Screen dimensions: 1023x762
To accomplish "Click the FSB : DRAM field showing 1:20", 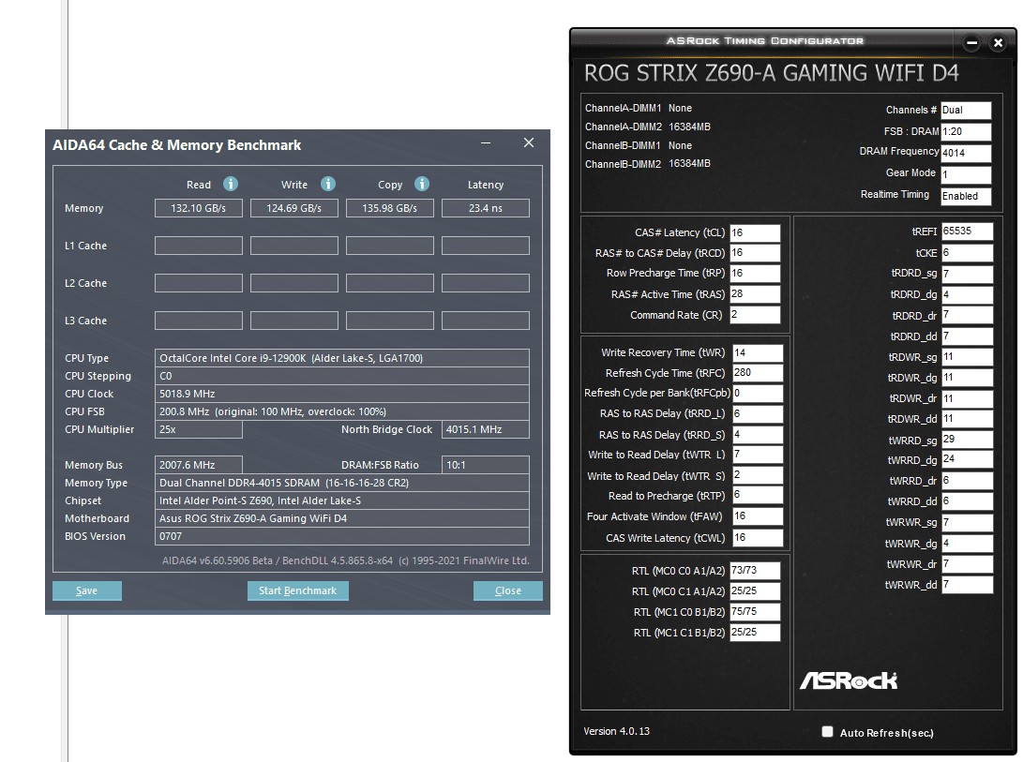I will click(966, 132).
